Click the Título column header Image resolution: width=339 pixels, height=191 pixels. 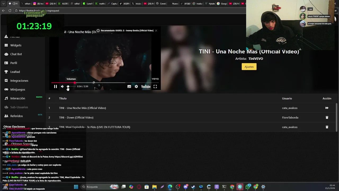[x=63, y=98]
